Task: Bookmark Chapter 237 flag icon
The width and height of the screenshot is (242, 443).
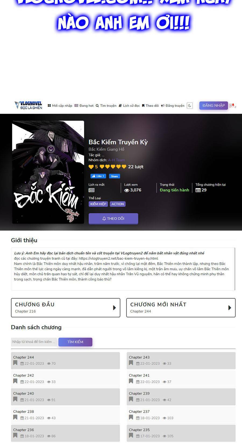Action: pos(131,417)
